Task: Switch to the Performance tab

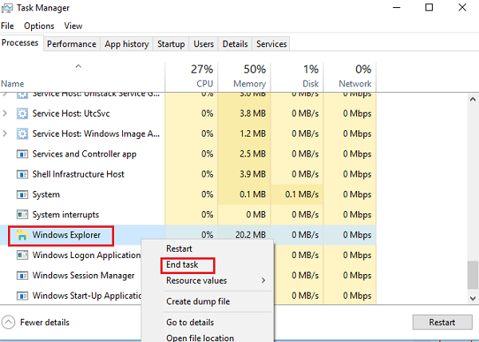Action: (72, 44)
